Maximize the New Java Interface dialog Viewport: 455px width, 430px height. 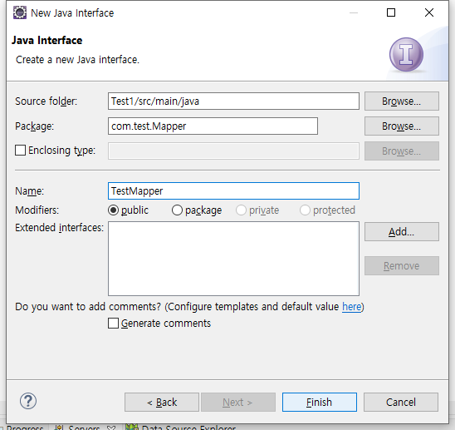(x=391, y=12)
